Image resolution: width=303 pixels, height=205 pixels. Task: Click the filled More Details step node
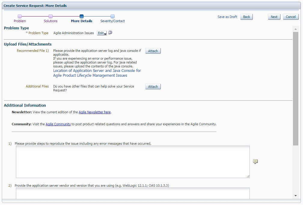point(81,16)
